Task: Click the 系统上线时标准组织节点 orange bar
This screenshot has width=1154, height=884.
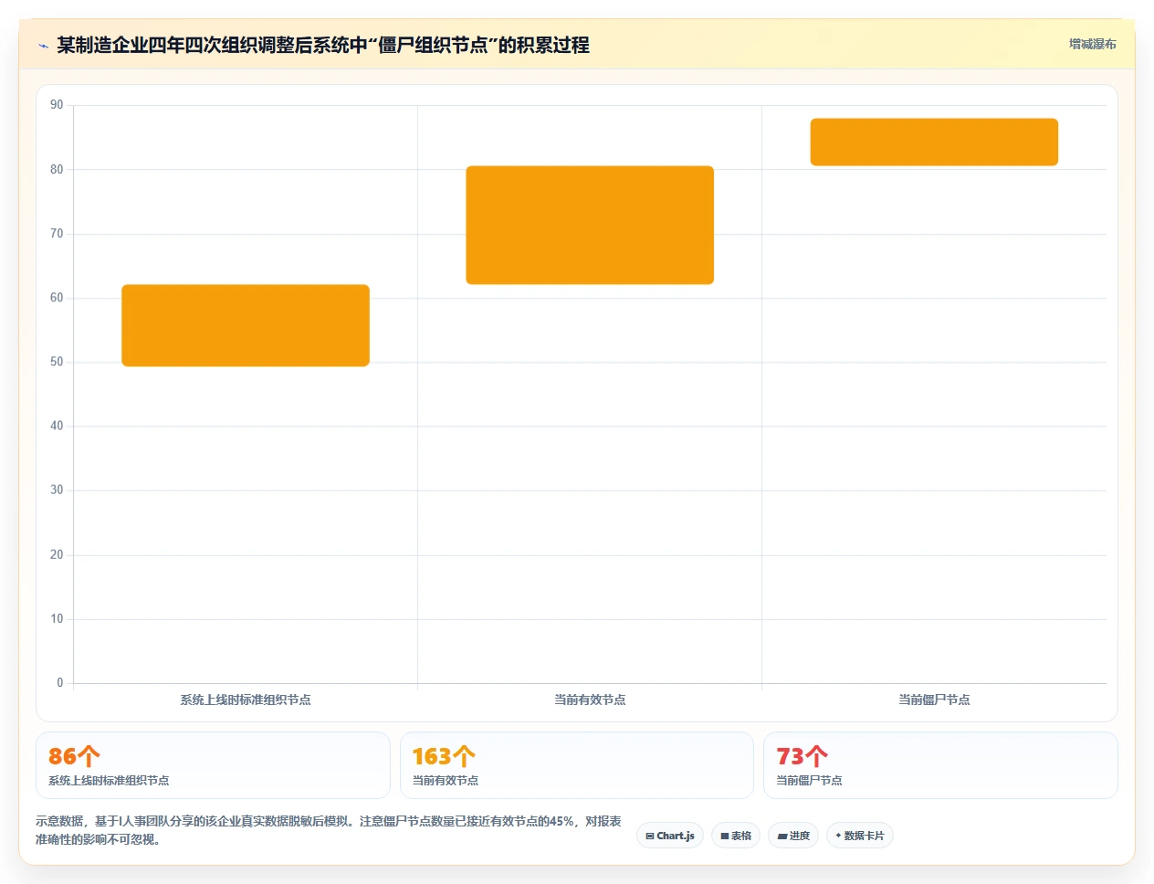Action: coord(246,325)
